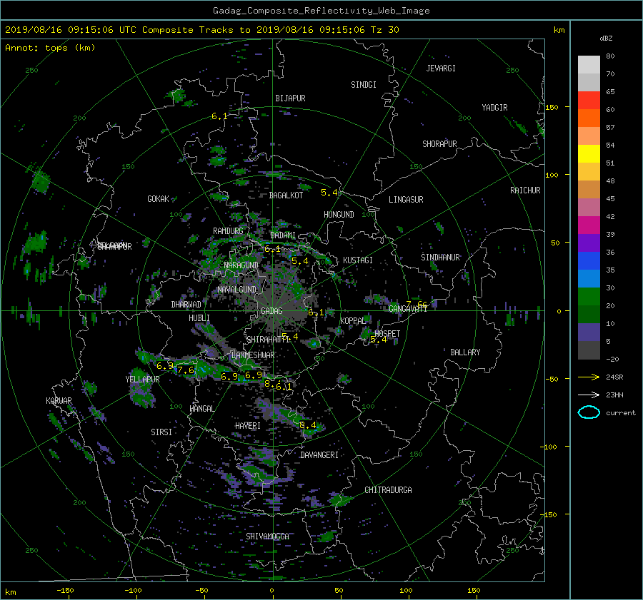Click the dBZ heading above the color scale
Viewport: 643px width, 600px height.
click(606, 39)
